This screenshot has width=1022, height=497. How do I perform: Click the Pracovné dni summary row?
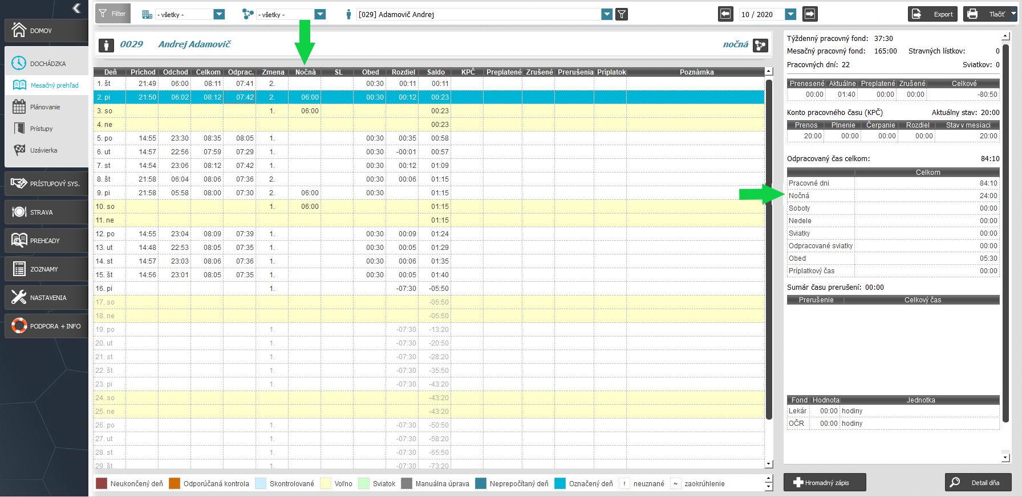[893, 183]
